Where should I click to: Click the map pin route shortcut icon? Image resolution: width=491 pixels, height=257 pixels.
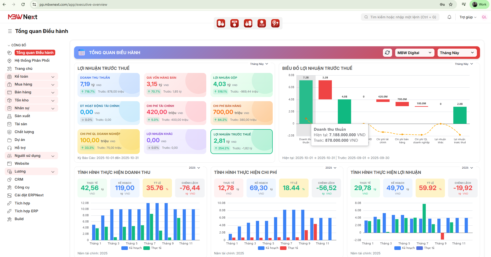[x=275, y=24]
